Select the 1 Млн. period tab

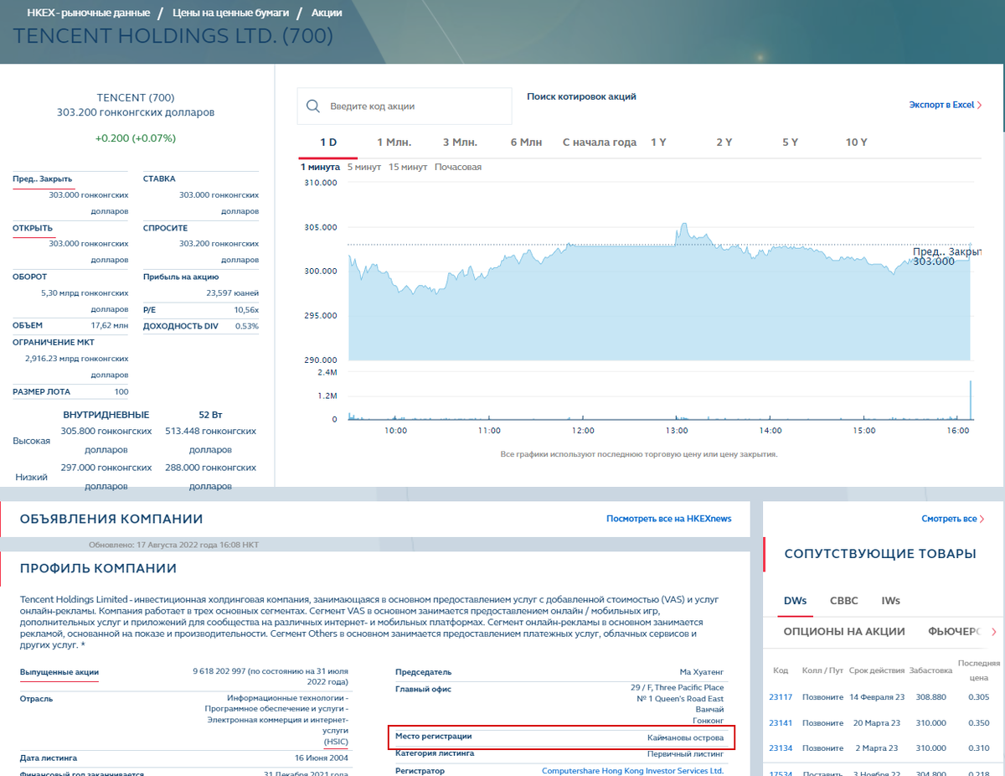tap(394, 142)
